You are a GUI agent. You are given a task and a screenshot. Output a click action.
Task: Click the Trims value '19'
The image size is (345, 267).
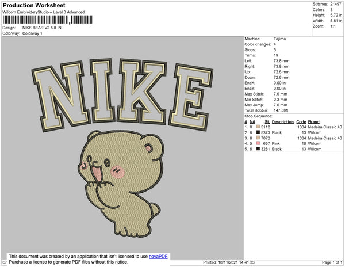click(276, 55)
